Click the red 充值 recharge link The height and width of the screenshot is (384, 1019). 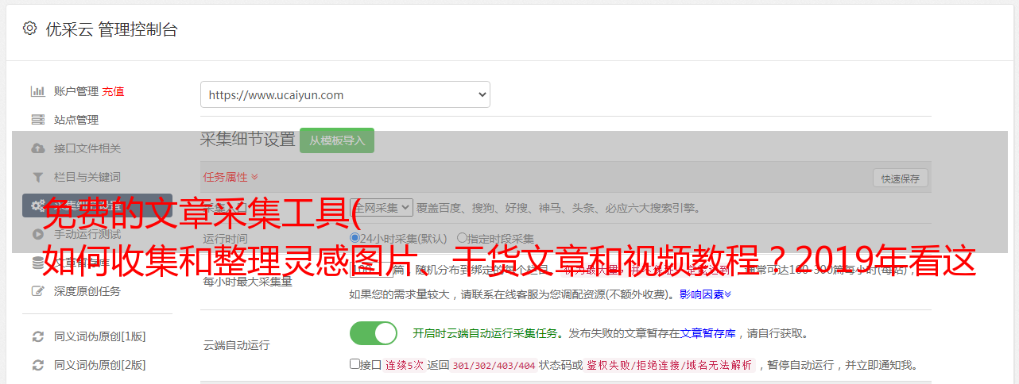tap(113, 91)
